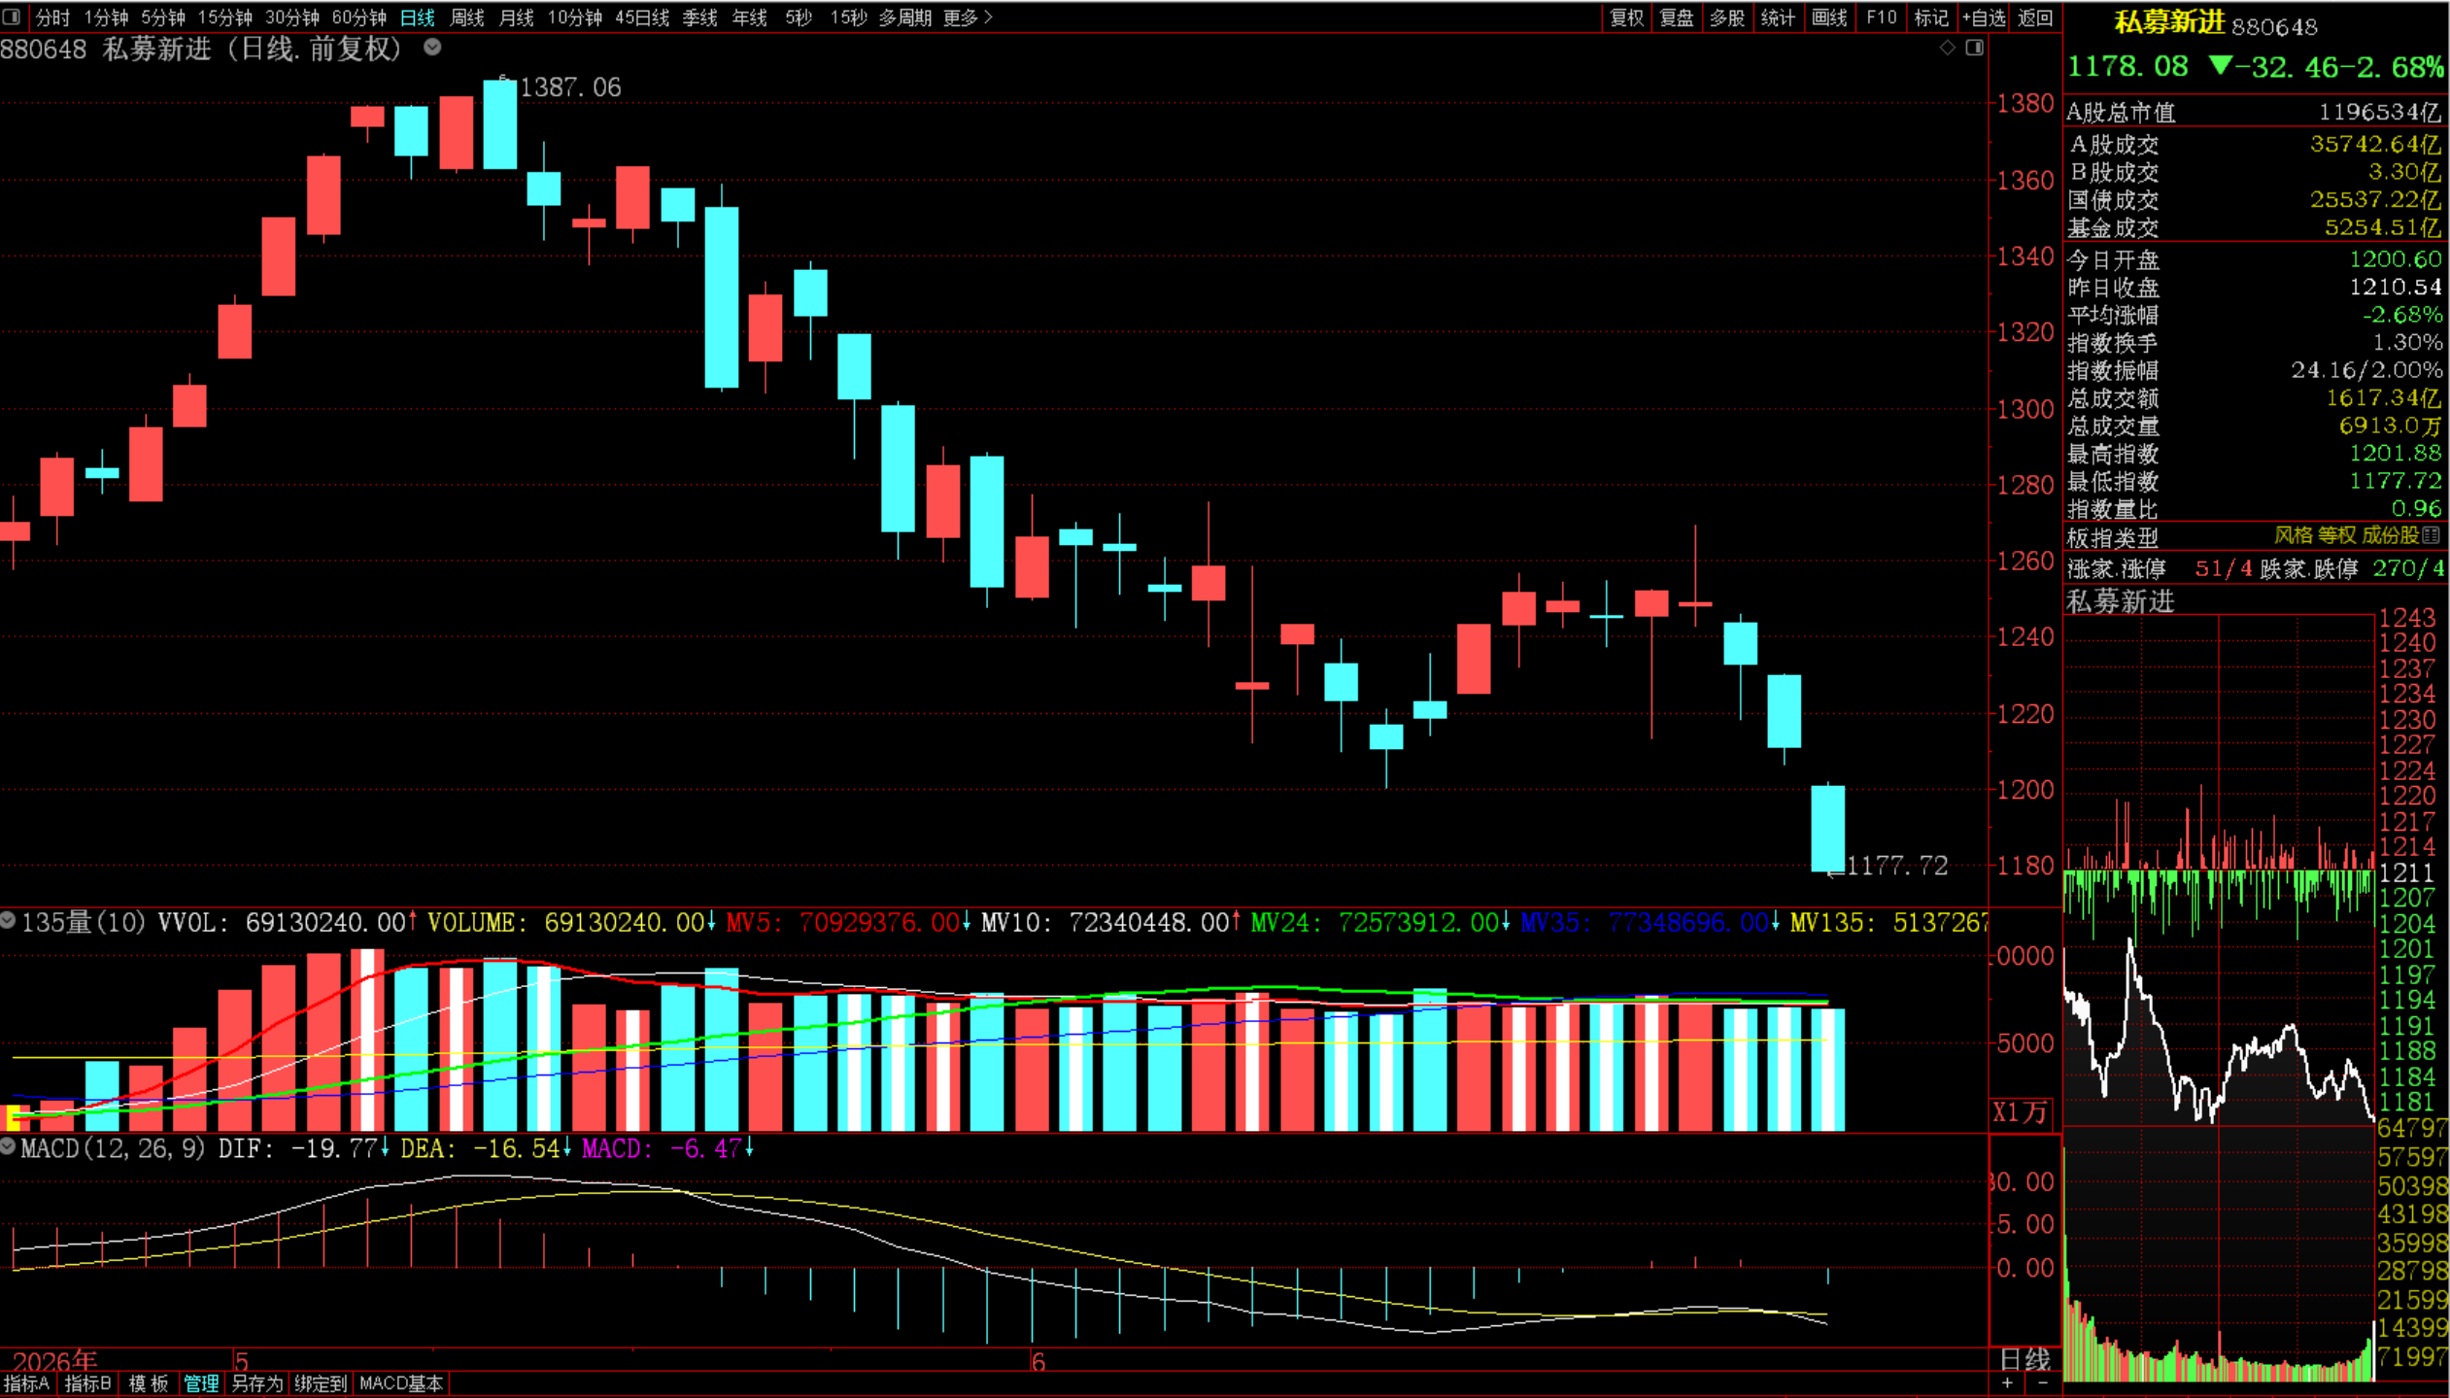Select the 等权 index type link
Image resolution: width=2450 pixels, height=1398 pixels.
2336,535
